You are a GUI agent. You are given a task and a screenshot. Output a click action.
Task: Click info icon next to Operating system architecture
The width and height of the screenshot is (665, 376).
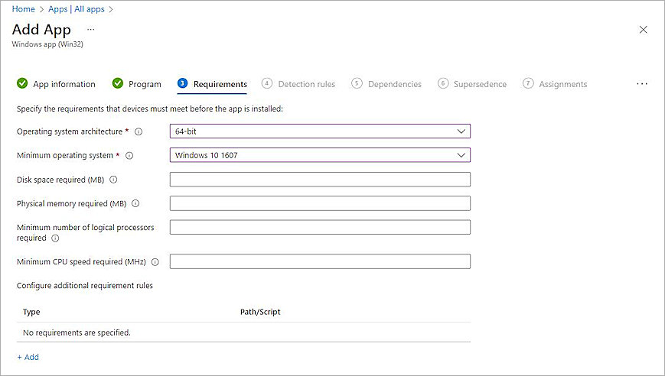click(139, 131)
